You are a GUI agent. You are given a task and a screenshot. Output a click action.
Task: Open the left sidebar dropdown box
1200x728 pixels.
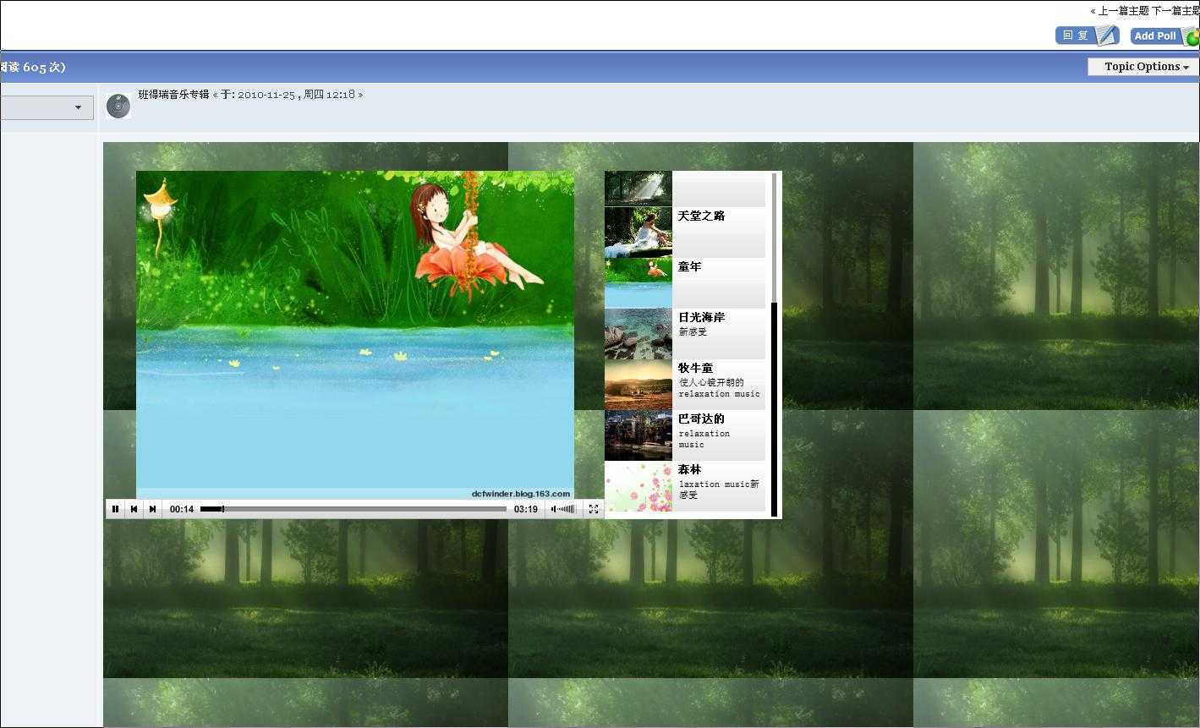tap(47, 107)
